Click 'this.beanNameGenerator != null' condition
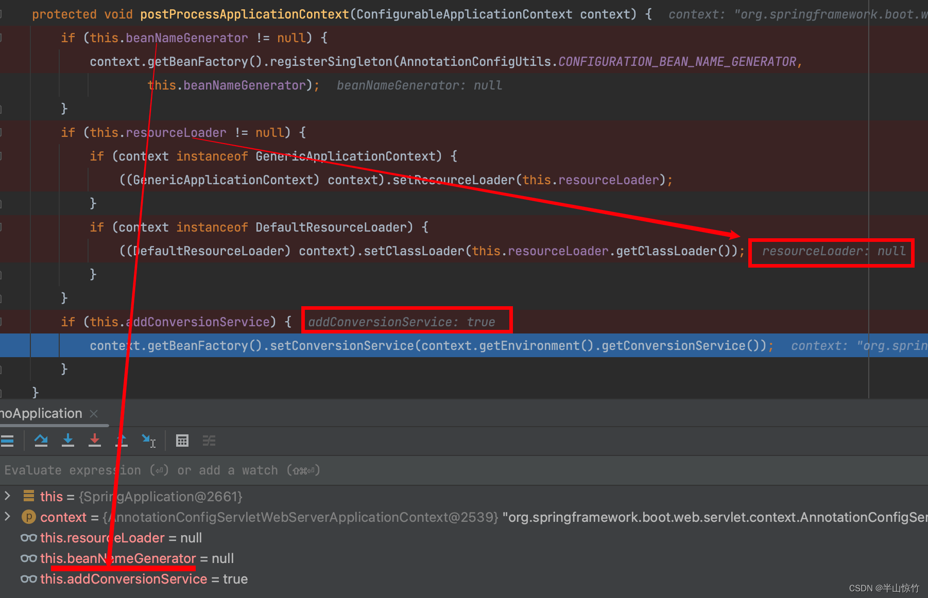Image resolution: width=928 pixels, height=598 pixels. [198, 38]
